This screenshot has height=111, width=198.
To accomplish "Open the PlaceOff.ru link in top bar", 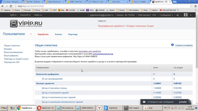I will (25, 15).
